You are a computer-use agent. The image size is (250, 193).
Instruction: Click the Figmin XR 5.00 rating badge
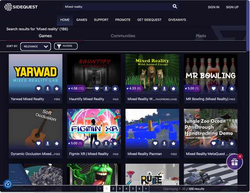(x=75, y=143)
